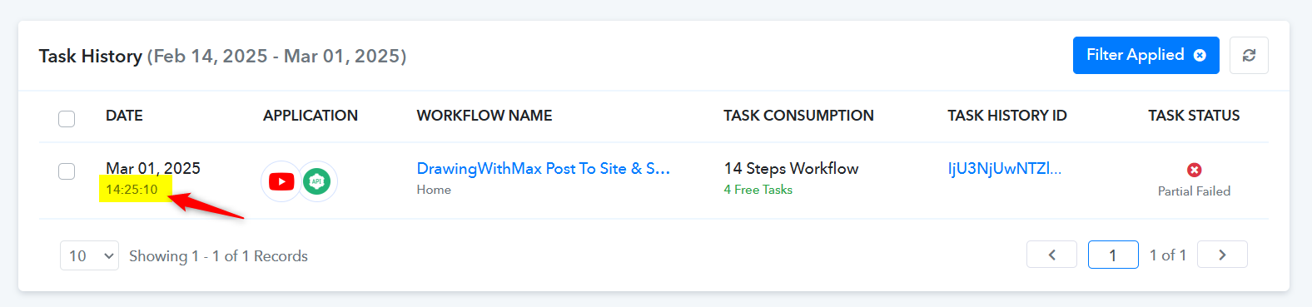The width and height of the screenshot is (1312, 307).
Task: Clear filter via X icon in Filter Applied
Action: tap(1200, 55)
